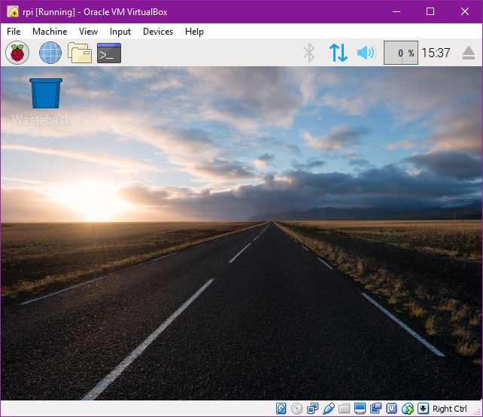Click the hard disk activity status icon

click(281, 409)
